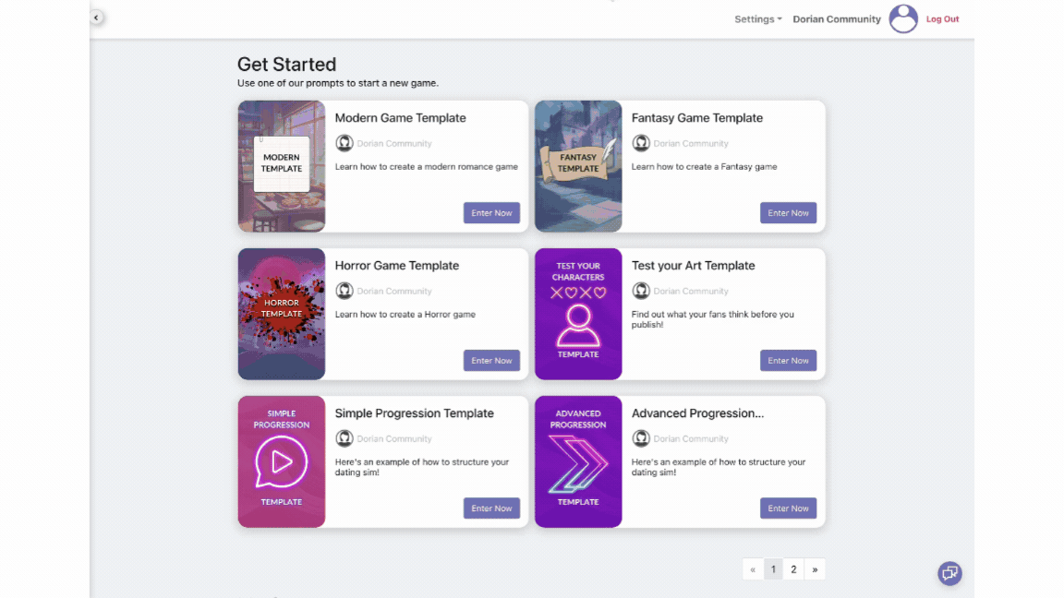Click the Dorian Community header link
Screen dimensions: 1064x598
click(837, 19)
